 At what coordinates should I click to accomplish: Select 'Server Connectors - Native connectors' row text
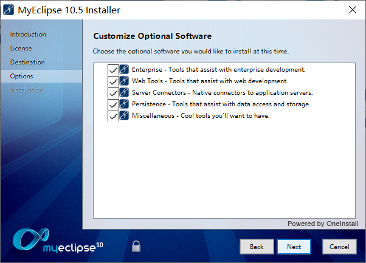tap(223, 92)
